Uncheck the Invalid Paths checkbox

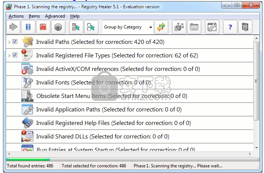pos(15,42)
